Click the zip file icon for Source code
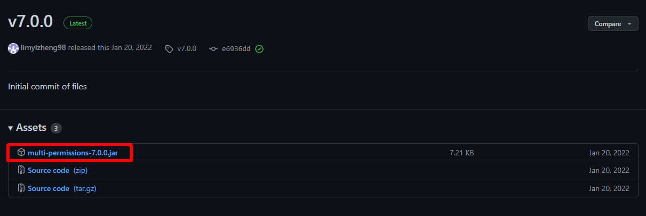This screenshot has height=216, width=646. (21, 171)
